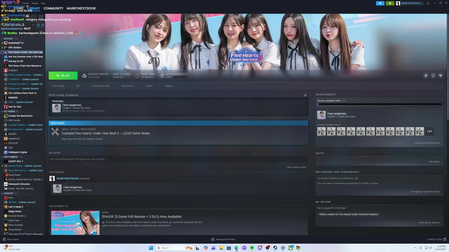Click the Play Time clock icon
The image size is (449, 252).
click(x=137, y=76)
